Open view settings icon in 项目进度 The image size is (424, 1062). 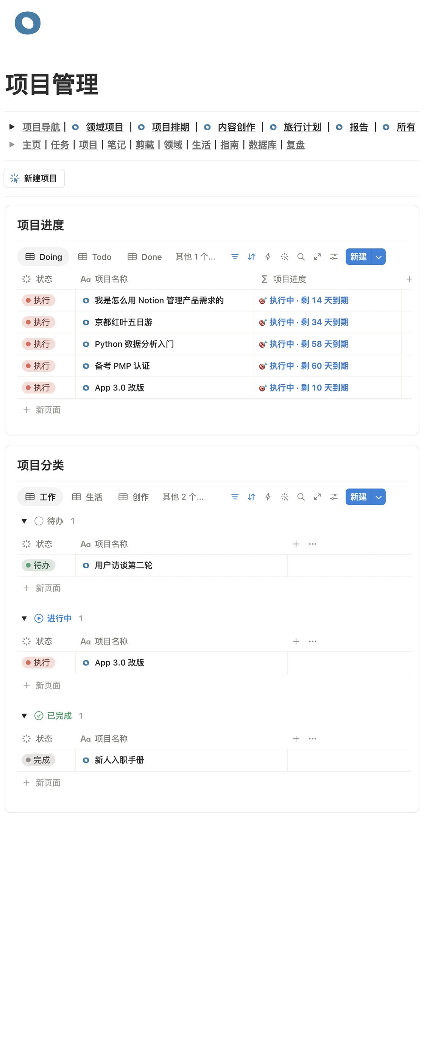point(334,257)
